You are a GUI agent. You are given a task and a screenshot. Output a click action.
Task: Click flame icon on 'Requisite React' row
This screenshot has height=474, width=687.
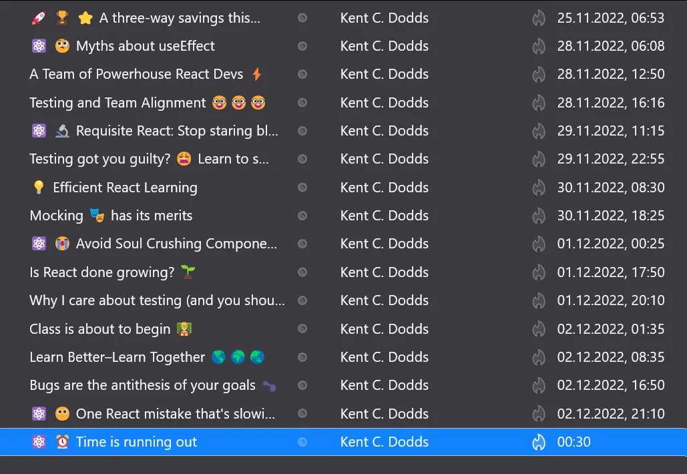coord(539,131)
